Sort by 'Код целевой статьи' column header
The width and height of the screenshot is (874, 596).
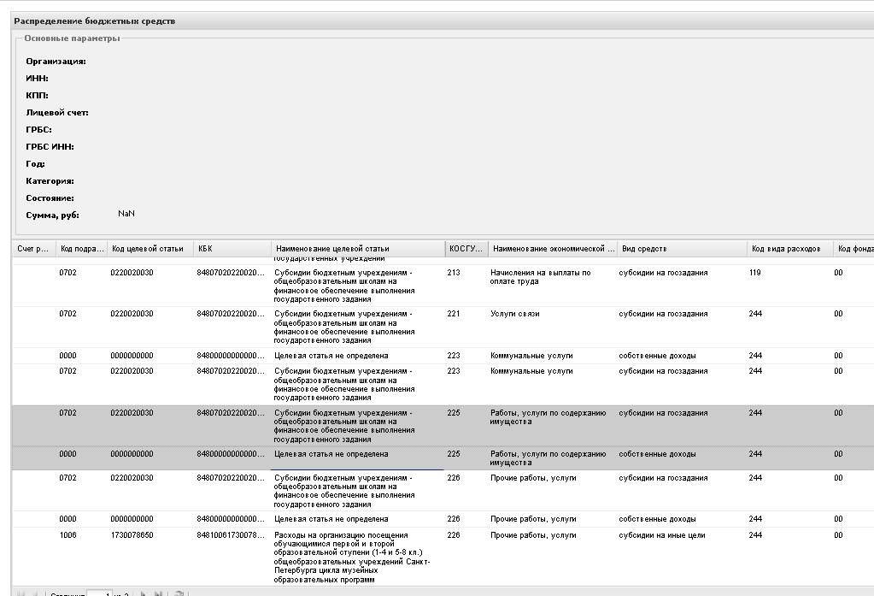[x=150, y=249]
